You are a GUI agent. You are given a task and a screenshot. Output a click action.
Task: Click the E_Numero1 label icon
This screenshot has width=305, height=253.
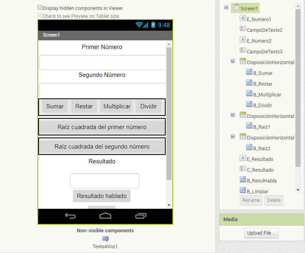(x=242, y=18)
